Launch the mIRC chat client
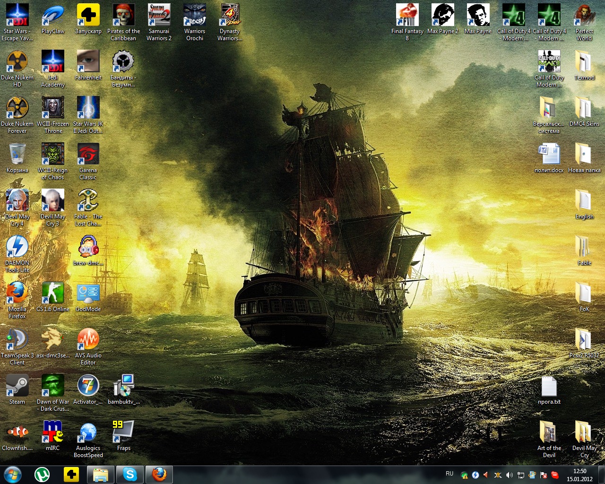 [52, 433]
